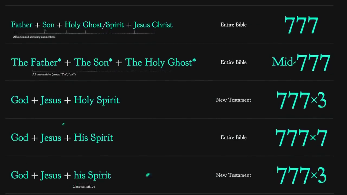Click the "All case-sensitive" footnote

pos(54,74)
